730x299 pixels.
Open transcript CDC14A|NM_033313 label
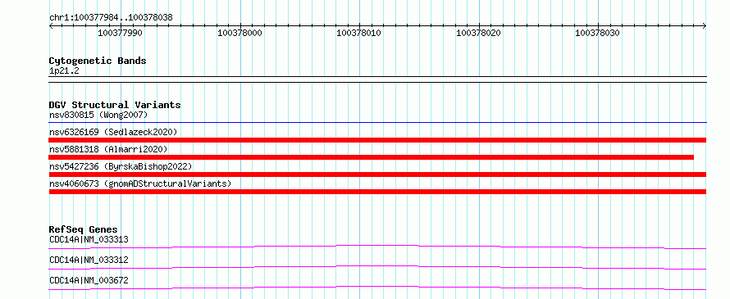click(89, 240)
